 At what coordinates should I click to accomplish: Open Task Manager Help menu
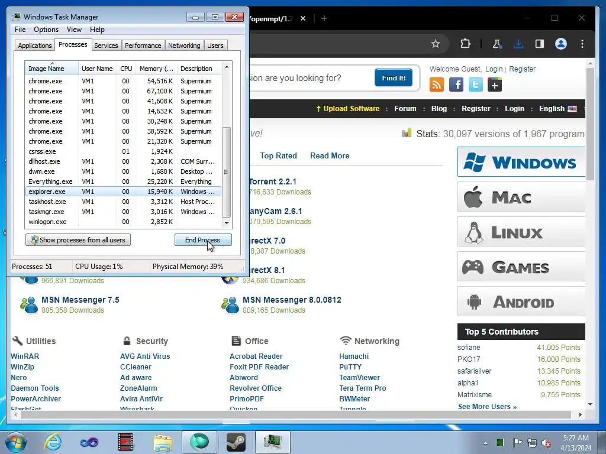(97, 30)
